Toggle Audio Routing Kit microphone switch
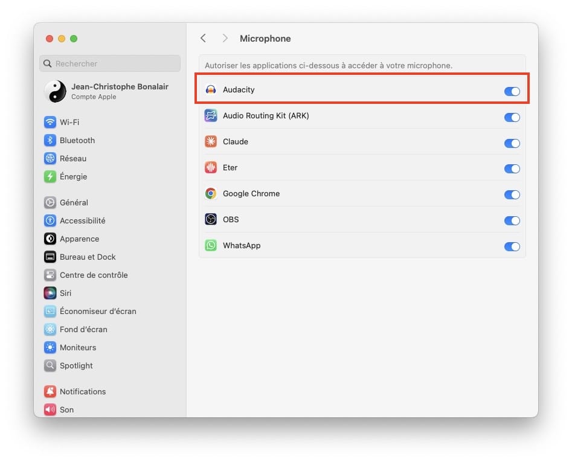Viewport: 572px width, 462px height. point(512,117)
